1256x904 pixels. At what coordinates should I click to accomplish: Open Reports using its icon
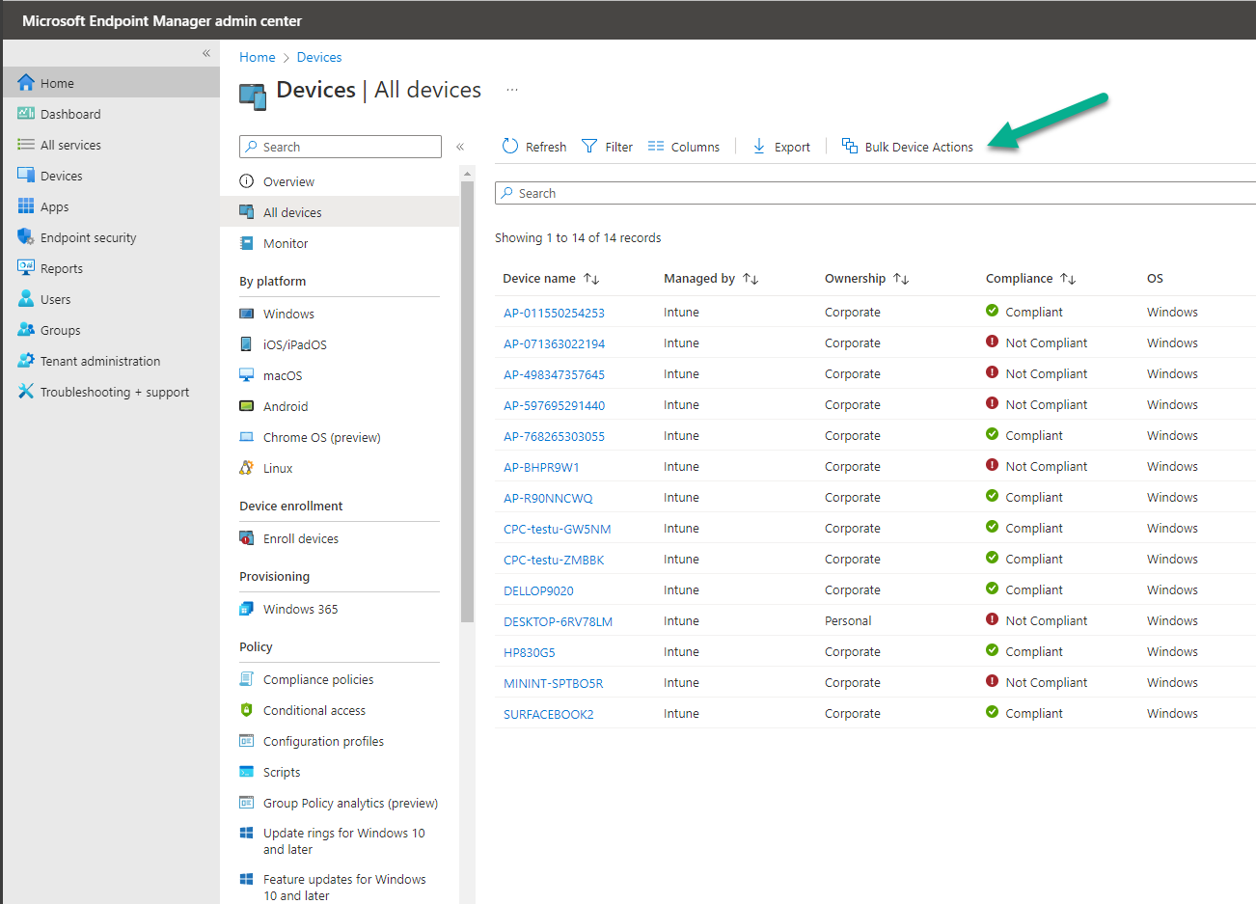coord(26,268)
